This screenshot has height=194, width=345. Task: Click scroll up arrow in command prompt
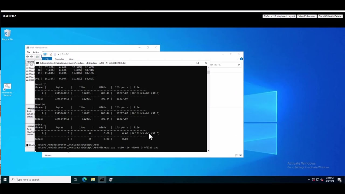click(x=208, y=67)
